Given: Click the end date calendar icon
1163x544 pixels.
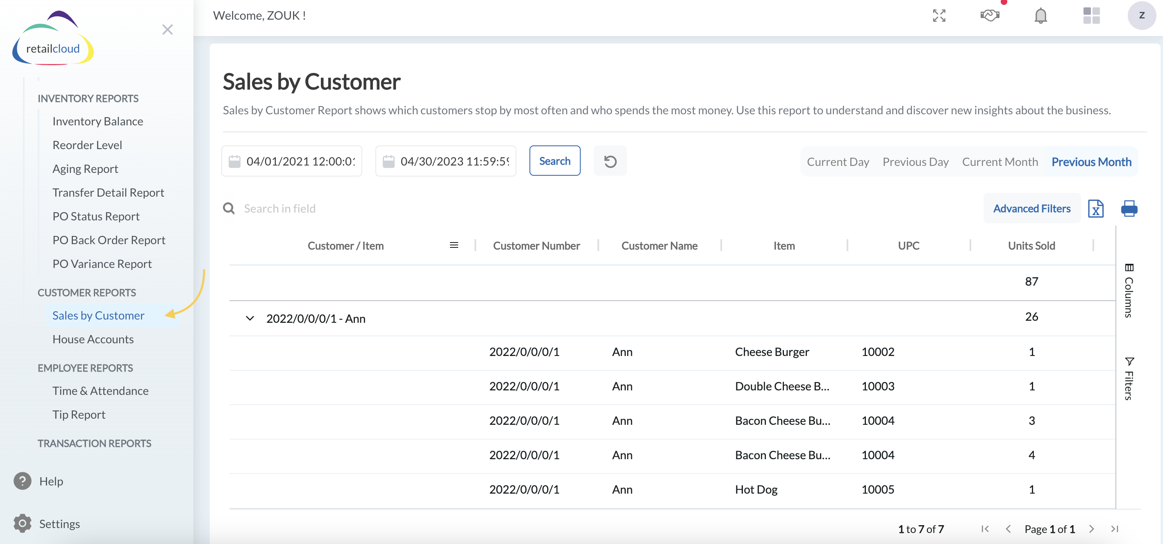Looking at the screenshot, I should point(389,161).
